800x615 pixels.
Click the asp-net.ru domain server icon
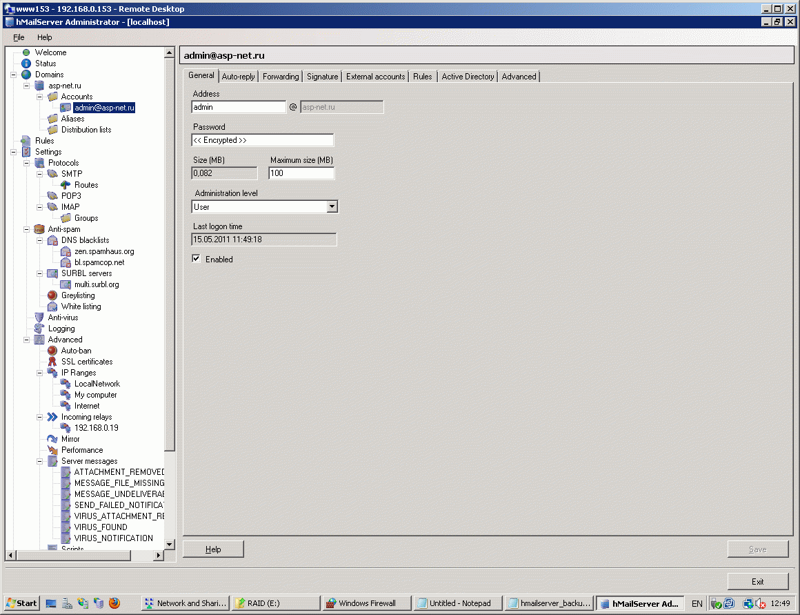[39, 86]
